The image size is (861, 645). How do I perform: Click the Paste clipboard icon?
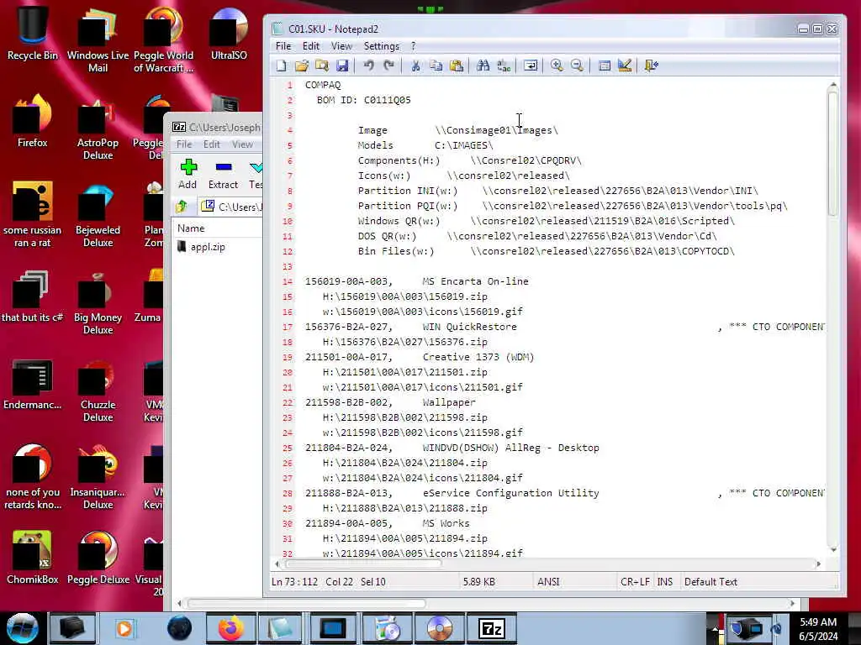(x=457, y=66)
